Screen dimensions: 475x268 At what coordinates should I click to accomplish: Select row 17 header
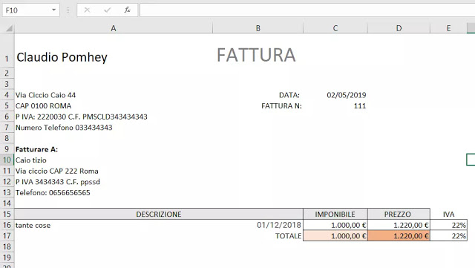7,235
